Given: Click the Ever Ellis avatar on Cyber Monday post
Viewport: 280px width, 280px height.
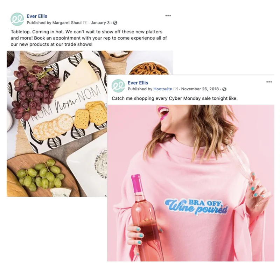Looking at the screenshot, I should pyautogui.click(x=118, y=86).
